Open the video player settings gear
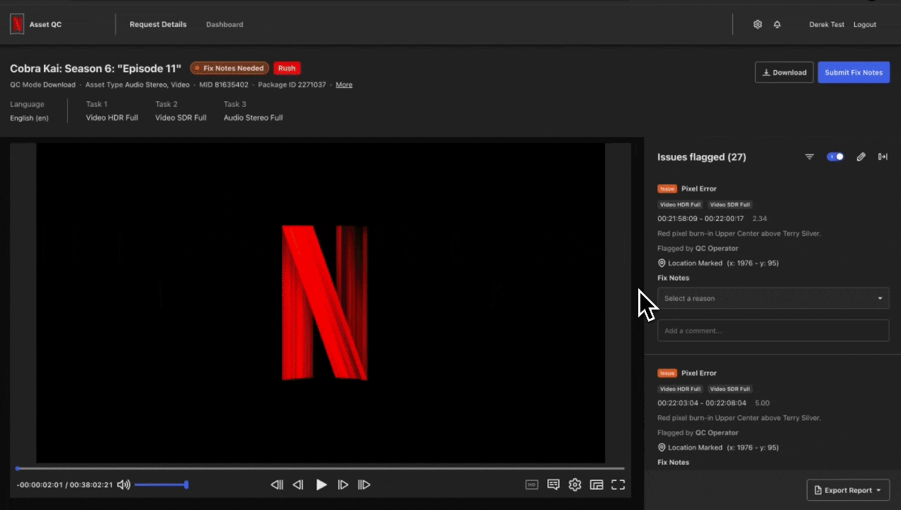Image resolution: width=901 pixels, height=510 pixels. tap(575, 484)
